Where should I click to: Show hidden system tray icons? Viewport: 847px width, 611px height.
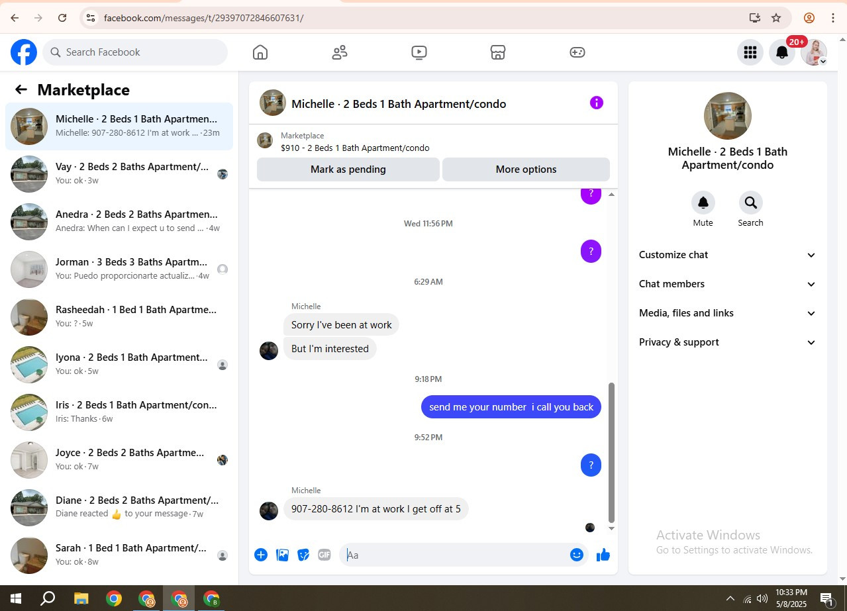[730, 599]
